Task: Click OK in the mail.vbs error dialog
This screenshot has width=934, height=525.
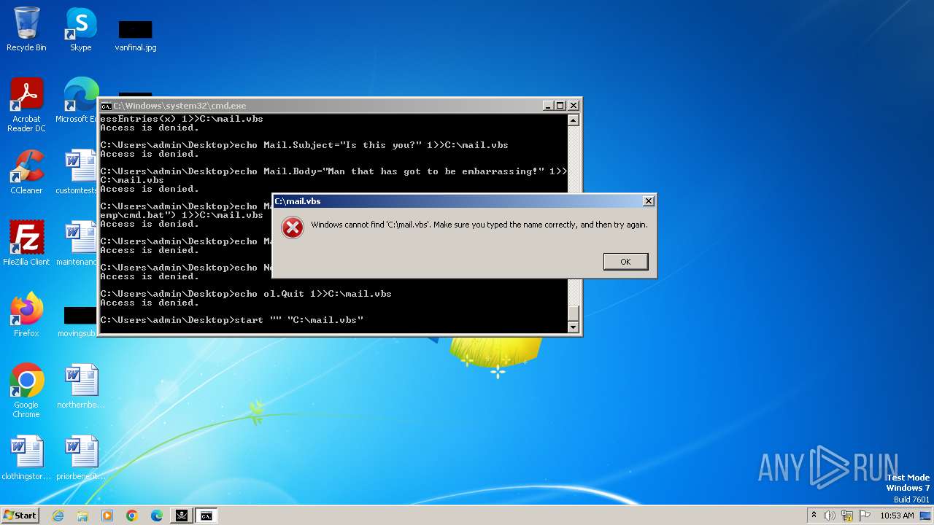Action: point(625,262)
